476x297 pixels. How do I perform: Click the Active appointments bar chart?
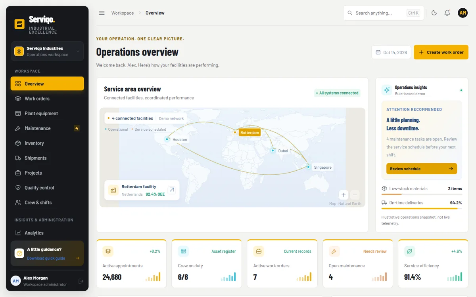(153, 277)
